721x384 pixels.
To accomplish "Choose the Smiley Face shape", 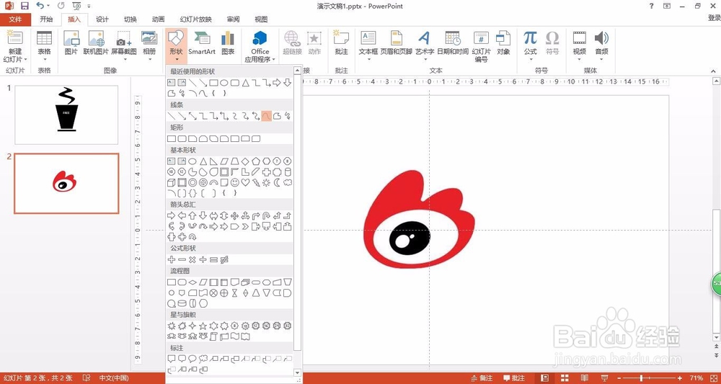I will [x=235, y=182].
